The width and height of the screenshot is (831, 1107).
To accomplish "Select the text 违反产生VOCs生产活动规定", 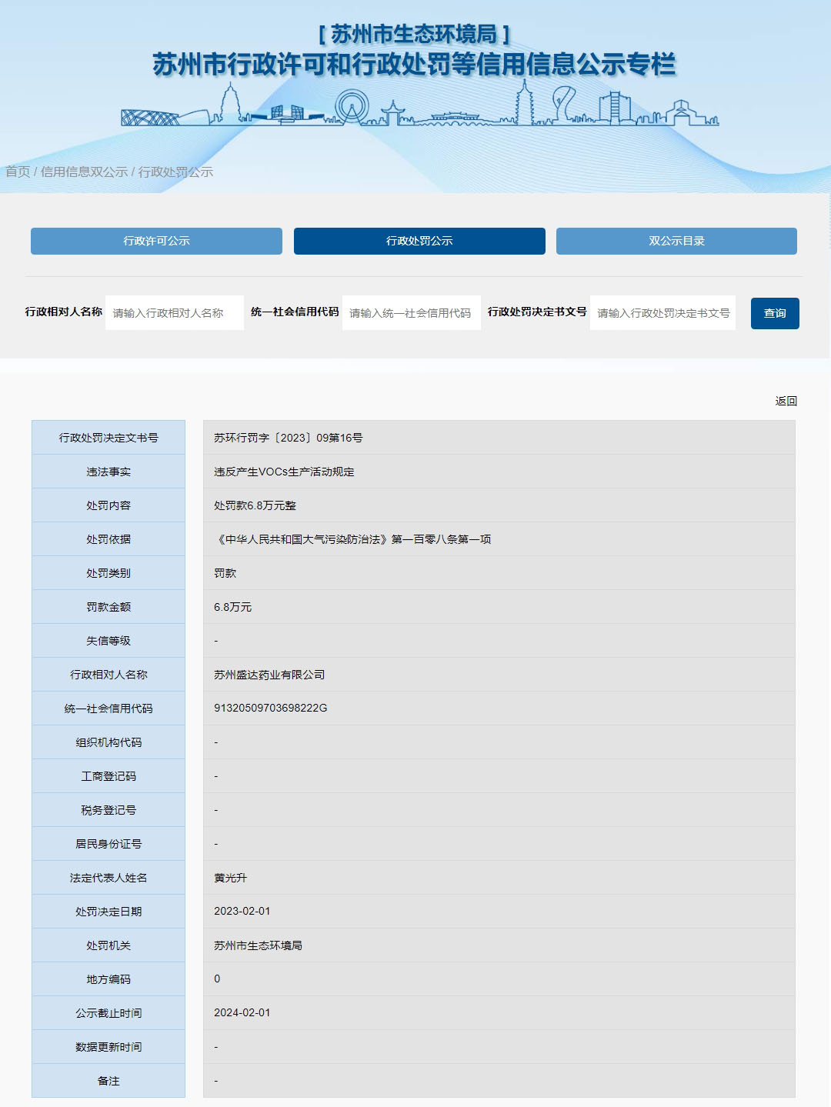I will [x=284, y=472].
